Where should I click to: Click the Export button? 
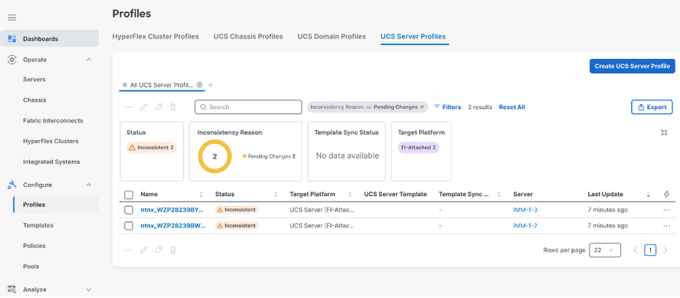[x=652, y=107]
